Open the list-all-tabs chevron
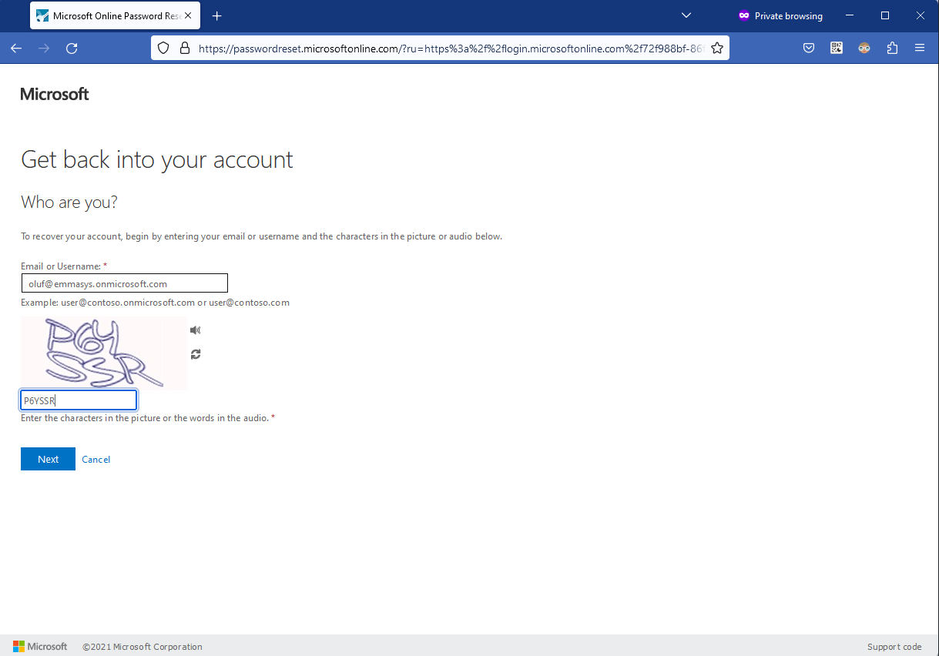939x656 pixels. 686,15
